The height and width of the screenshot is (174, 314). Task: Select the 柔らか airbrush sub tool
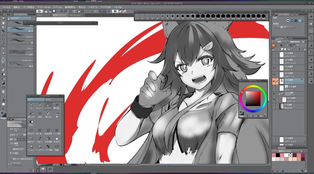point(20,29)
